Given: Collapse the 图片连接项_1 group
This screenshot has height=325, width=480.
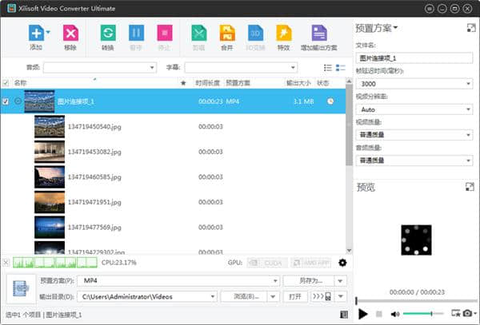Looking at the screenshot, I should coord(18,101).
